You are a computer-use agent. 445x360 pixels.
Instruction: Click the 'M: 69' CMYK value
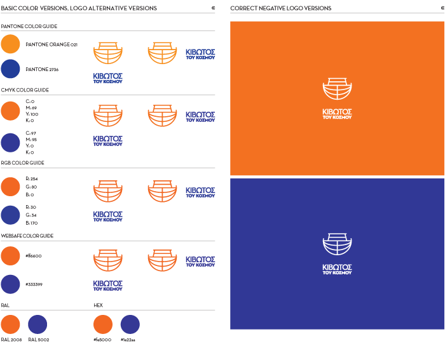(31, 108)
